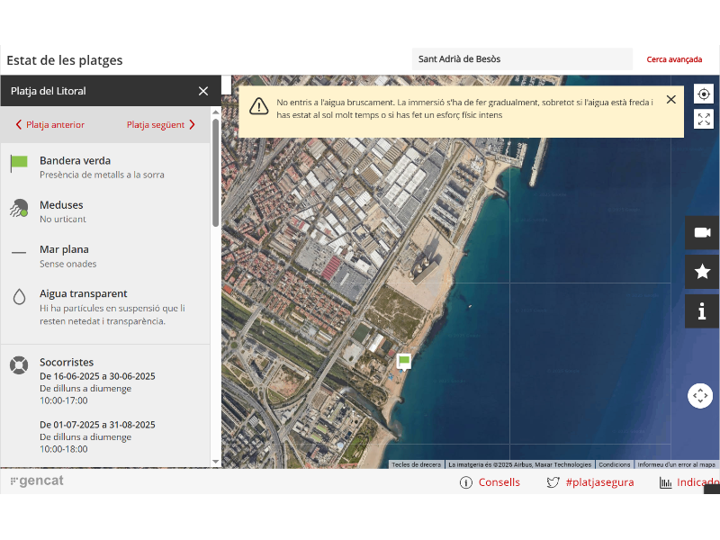The width and height of the screenshot is (720, 540).
Task: Open the #platjasegura Twitter link
Action: pyautogui.click(x=591, y=482)
